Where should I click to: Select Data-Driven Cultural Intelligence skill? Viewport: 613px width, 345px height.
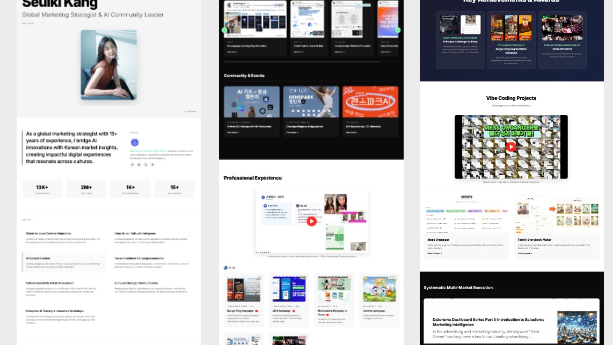(152, 238)
